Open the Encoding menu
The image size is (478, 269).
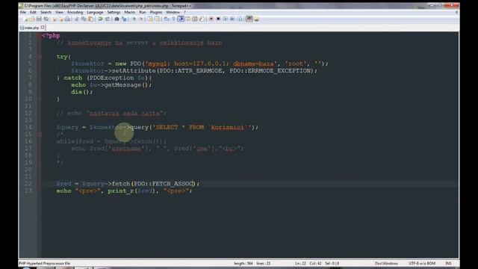click(75, 12)
